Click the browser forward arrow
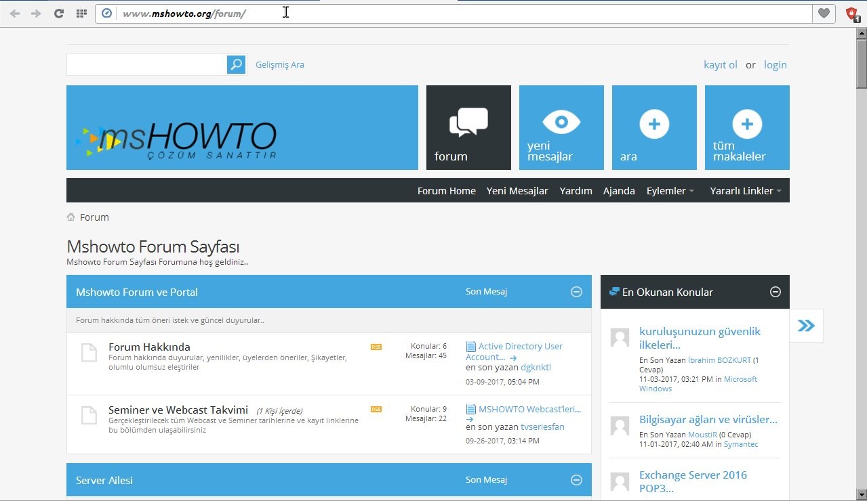 tap(36, 13)
